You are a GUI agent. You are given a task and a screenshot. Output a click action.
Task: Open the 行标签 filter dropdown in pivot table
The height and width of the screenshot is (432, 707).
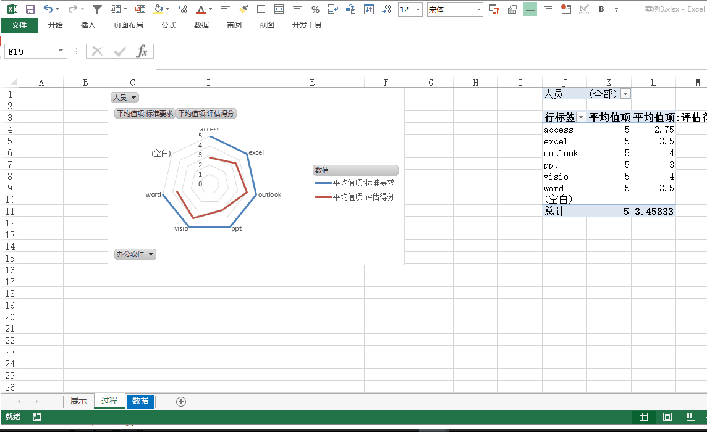[582, 117]
